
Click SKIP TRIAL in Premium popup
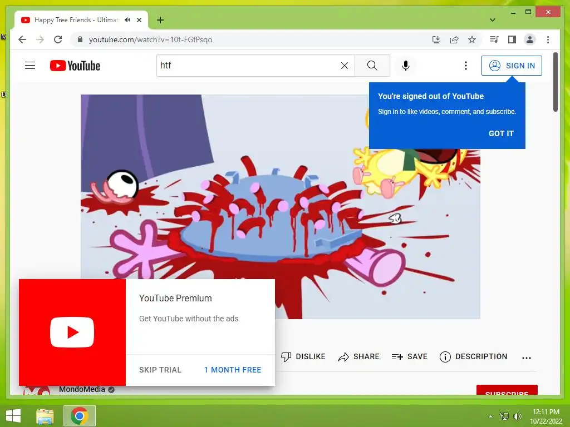click(x=160, y=370)
